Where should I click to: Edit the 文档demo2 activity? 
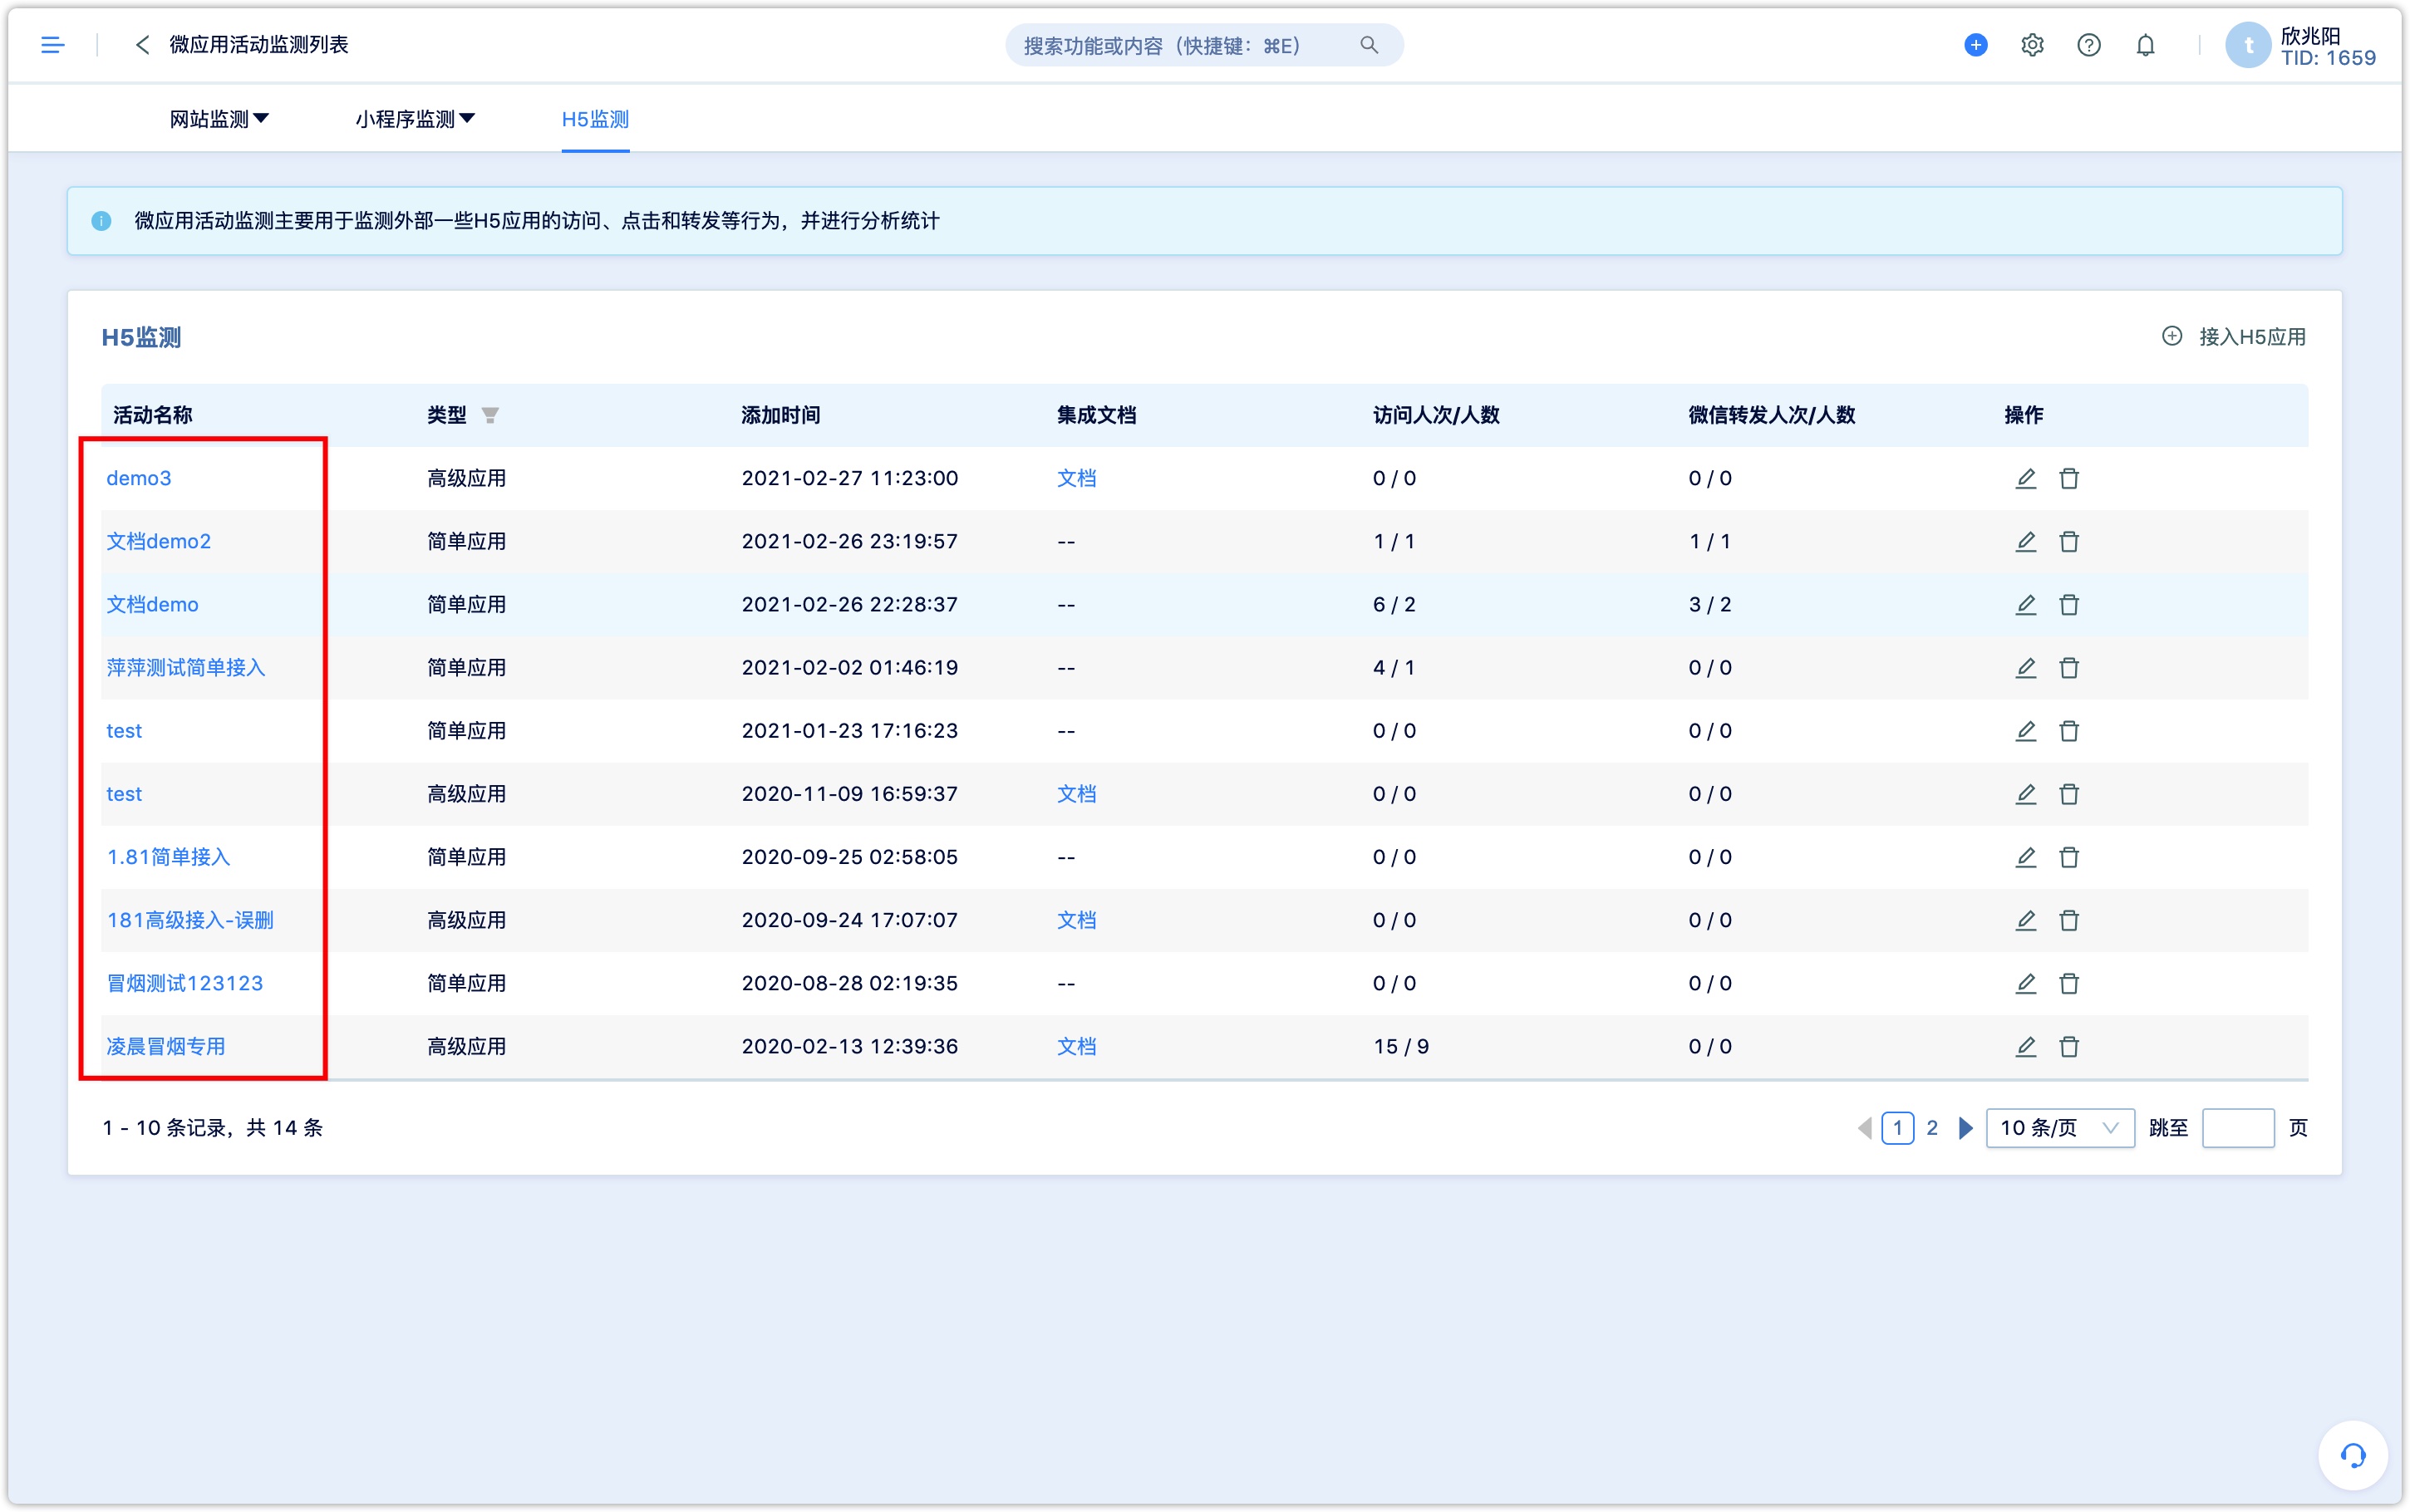[x=2025, y=541]
